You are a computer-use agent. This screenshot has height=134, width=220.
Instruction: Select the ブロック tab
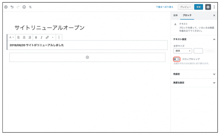[x=187, y=15]
